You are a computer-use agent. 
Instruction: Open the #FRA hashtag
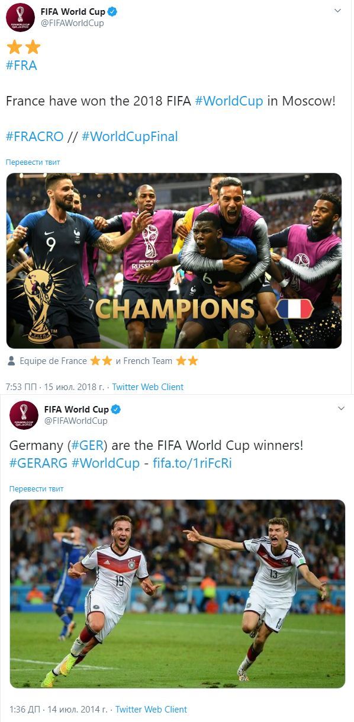click(21, 65)
